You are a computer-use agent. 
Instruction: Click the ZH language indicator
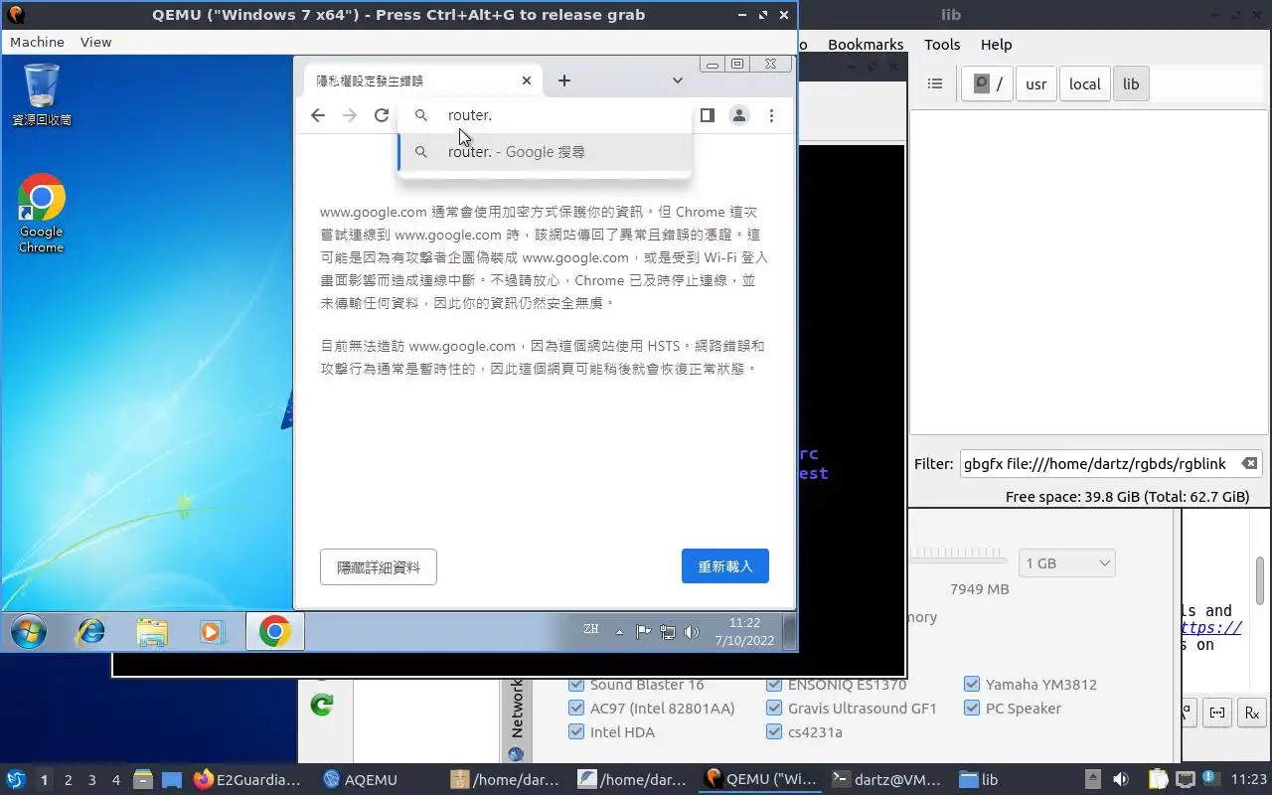coord(591,630)
